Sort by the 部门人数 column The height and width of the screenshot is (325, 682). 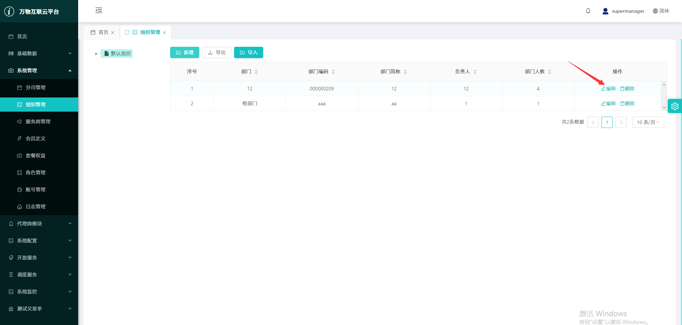[550, 72]
